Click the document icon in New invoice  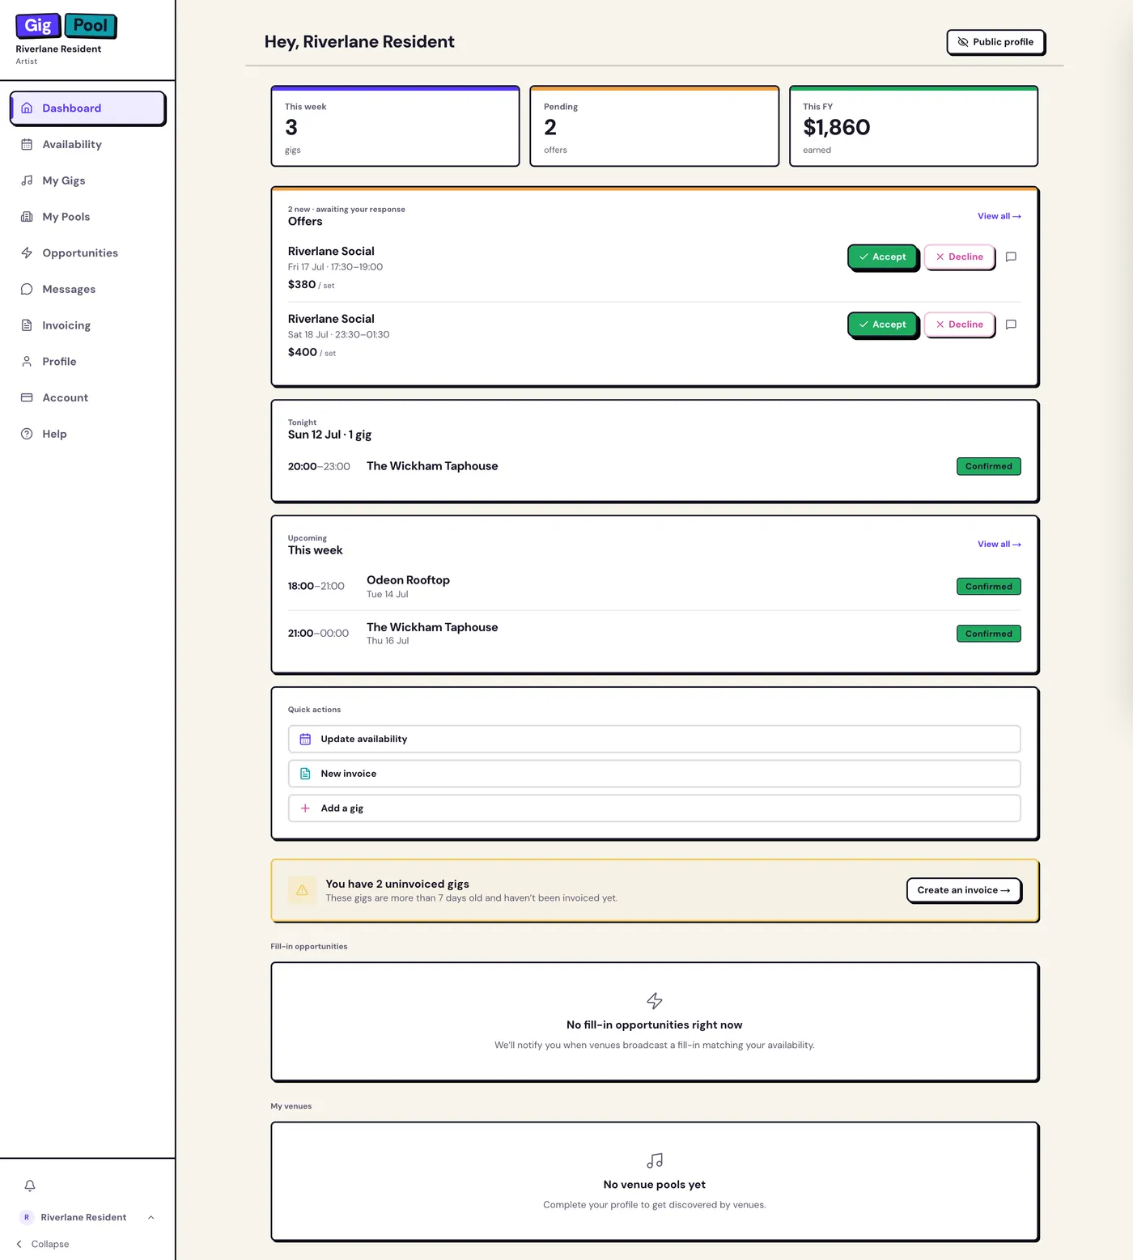305,774
